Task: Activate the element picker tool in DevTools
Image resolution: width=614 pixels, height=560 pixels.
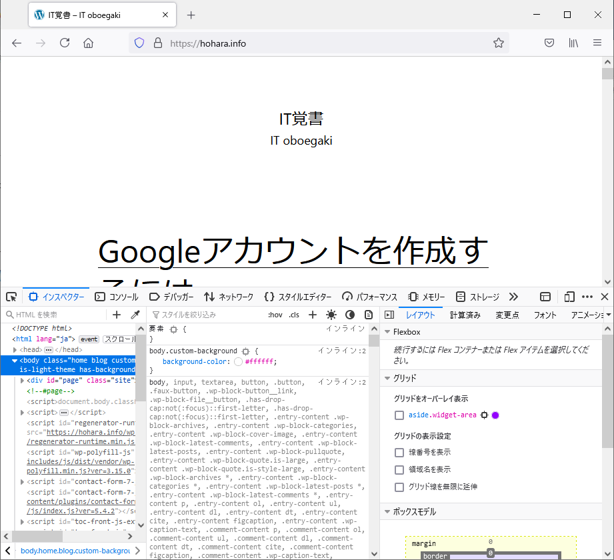Action: tap(11, 297)
